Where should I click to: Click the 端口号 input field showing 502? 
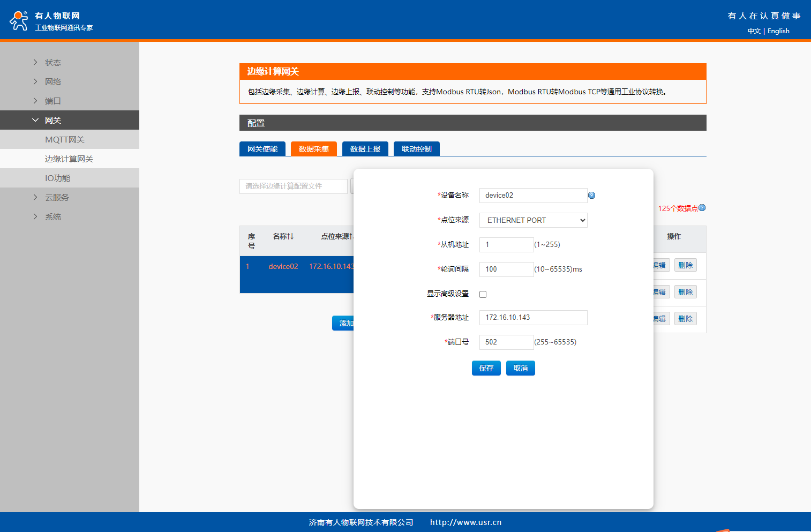click(x=506, y=342)
